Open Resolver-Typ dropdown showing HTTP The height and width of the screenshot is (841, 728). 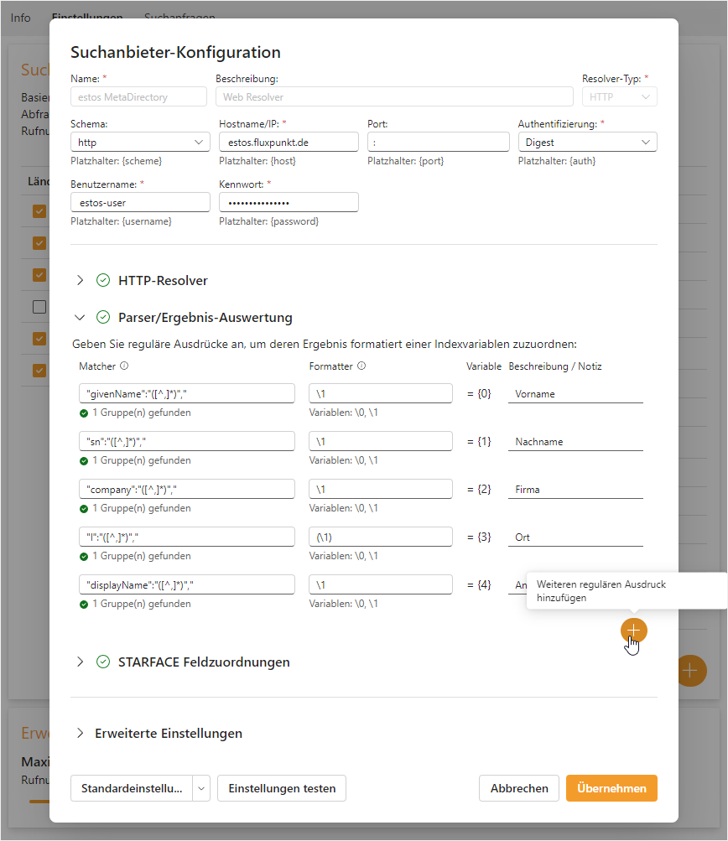pyautogui.click(x=620, y=96)
